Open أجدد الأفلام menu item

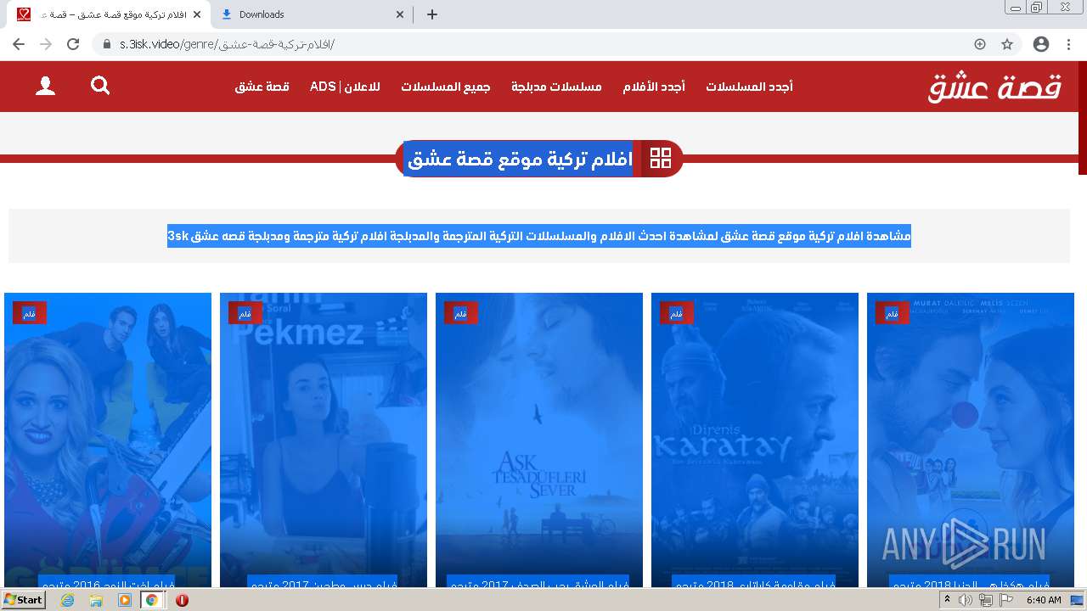click(x=654, y=87)
